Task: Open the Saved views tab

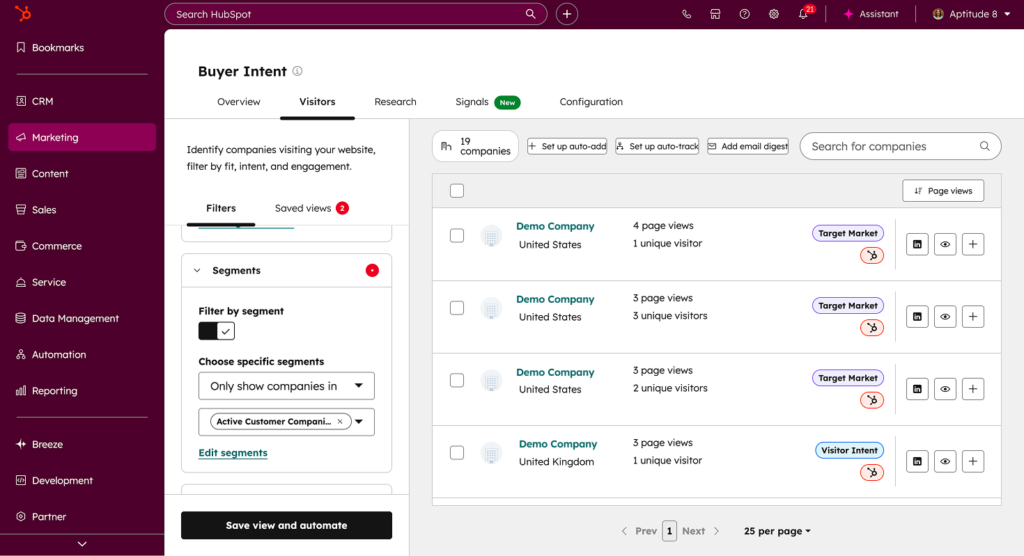Action: pyautogui.click(x=303, y=208)
